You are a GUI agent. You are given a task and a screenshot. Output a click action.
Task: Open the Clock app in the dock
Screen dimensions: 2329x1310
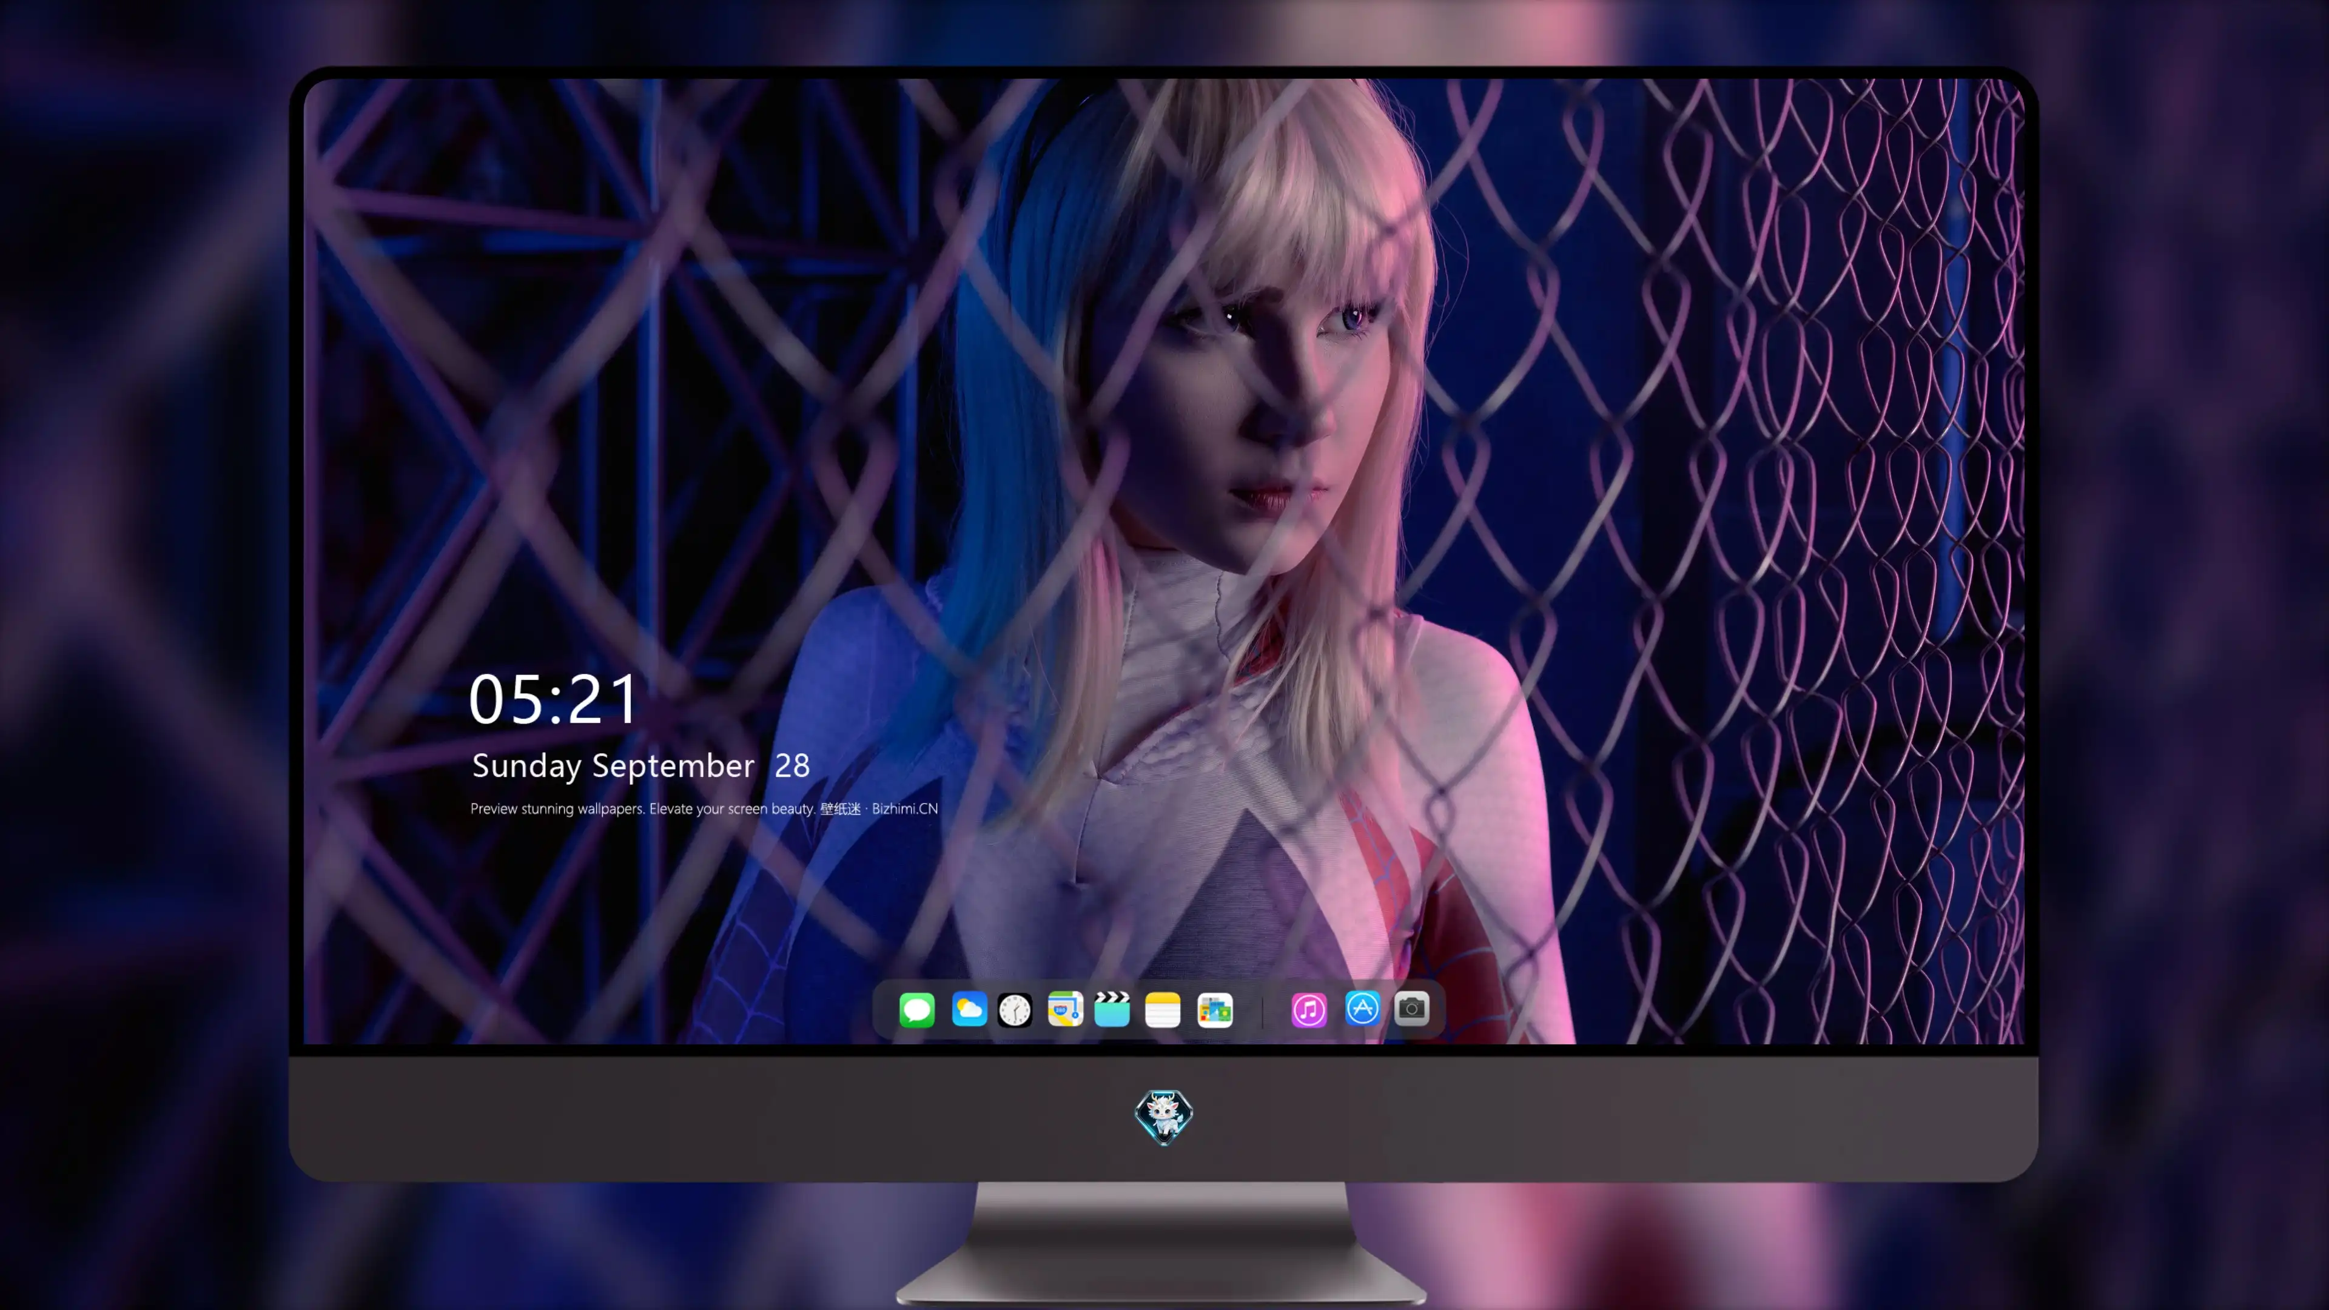(x=1015, y=1010)
